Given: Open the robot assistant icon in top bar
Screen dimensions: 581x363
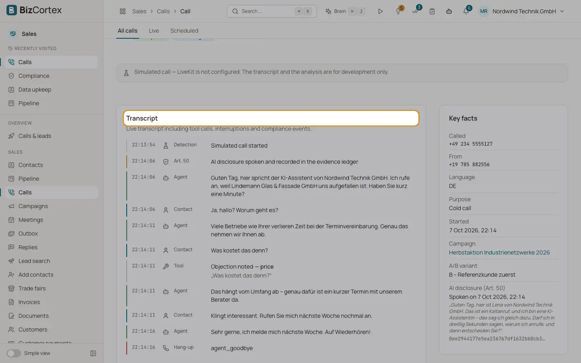Looking at the screenshot, I should (x=449, y=11).
